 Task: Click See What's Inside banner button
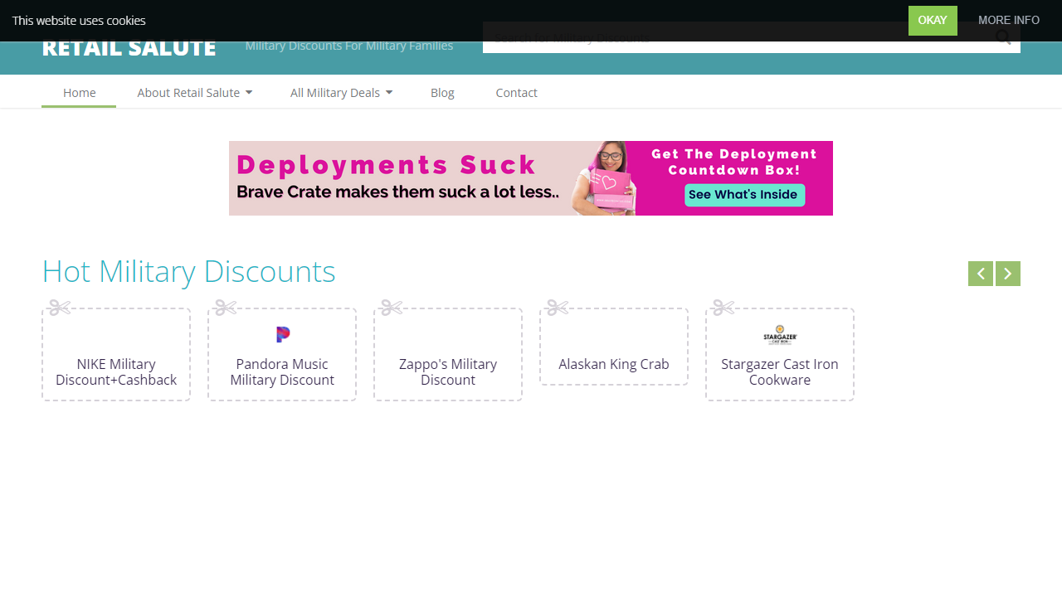743,195
